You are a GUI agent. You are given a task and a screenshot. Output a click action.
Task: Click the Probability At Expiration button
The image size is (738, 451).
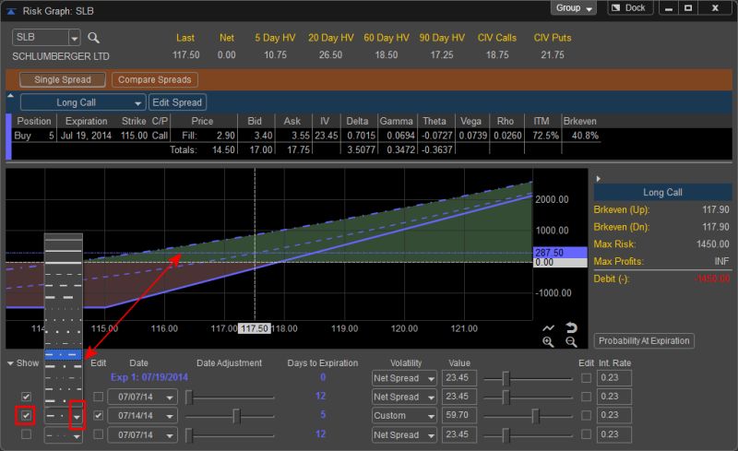pyautogui.click(x=644, y=341)
